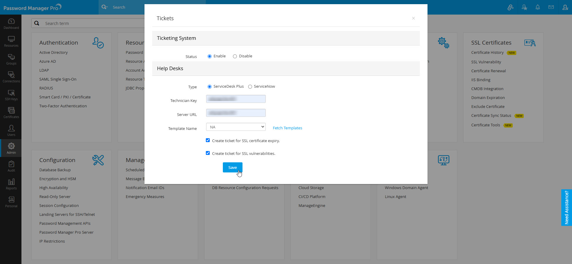Viewport: 572px width, 264px height.
Task: Open the Certificates sidebar section
Action: pos(11,113)
